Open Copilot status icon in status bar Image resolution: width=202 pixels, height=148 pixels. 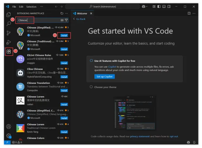188,142
